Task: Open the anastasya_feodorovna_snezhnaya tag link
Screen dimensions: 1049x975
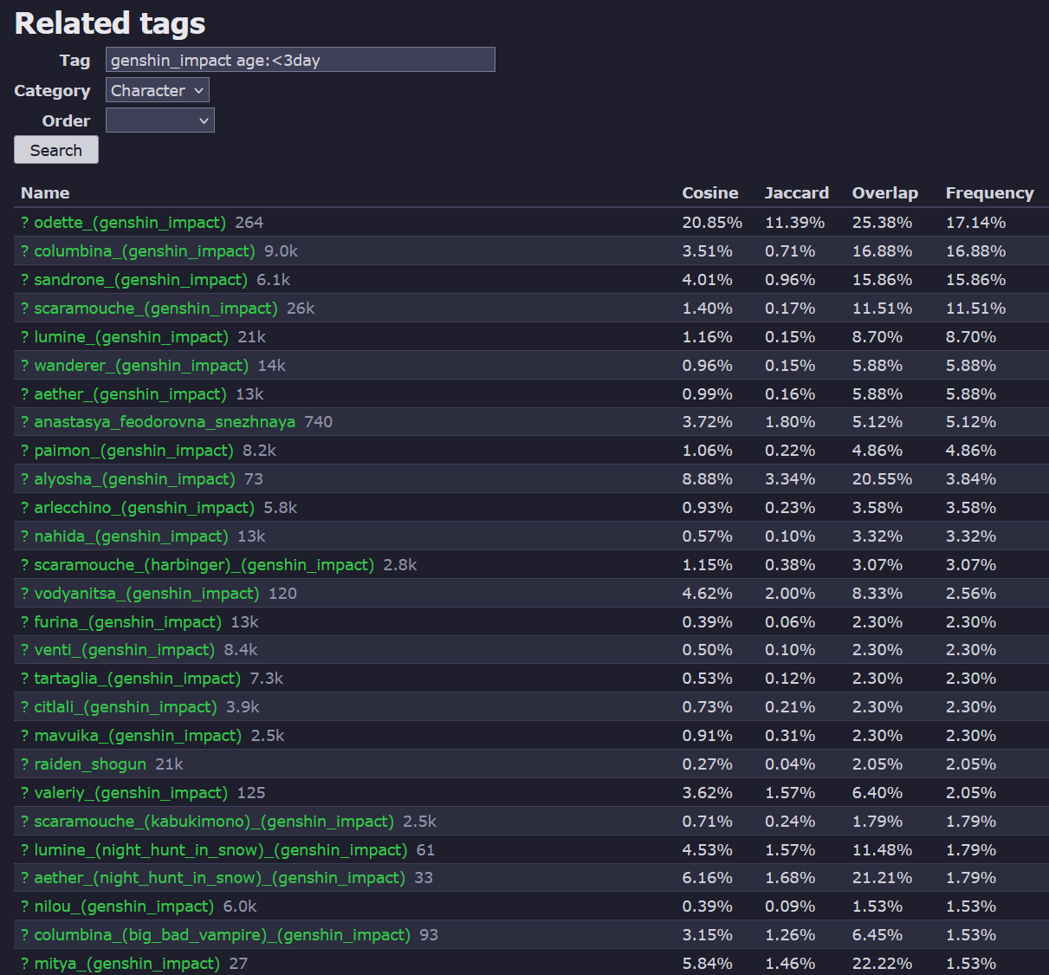Action: pos(165,422)
